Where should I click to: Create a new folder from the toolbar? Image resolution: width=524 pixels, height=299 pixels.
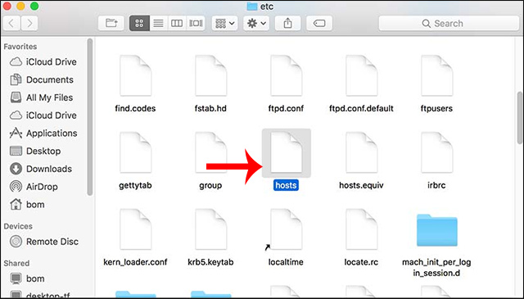click(111, 23)
